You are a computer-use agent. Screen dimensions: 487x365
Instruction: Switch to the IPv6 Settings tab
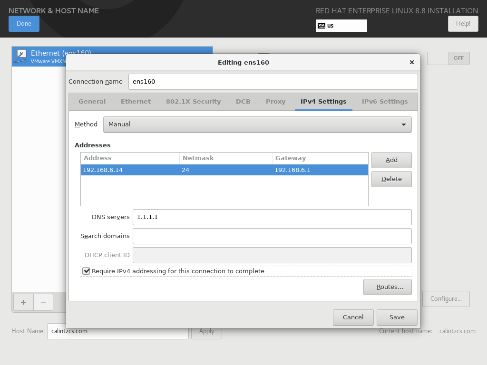click(384, 102)
